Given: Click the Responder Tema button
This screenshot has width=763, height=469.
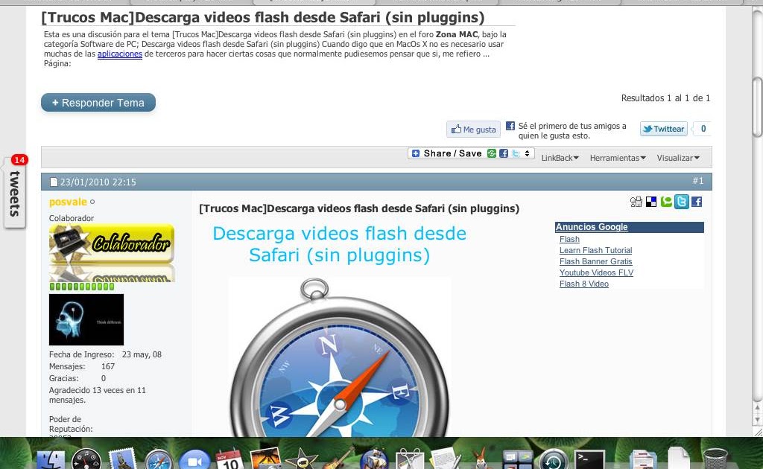Looking at the screenshot, I should point(98,103).
